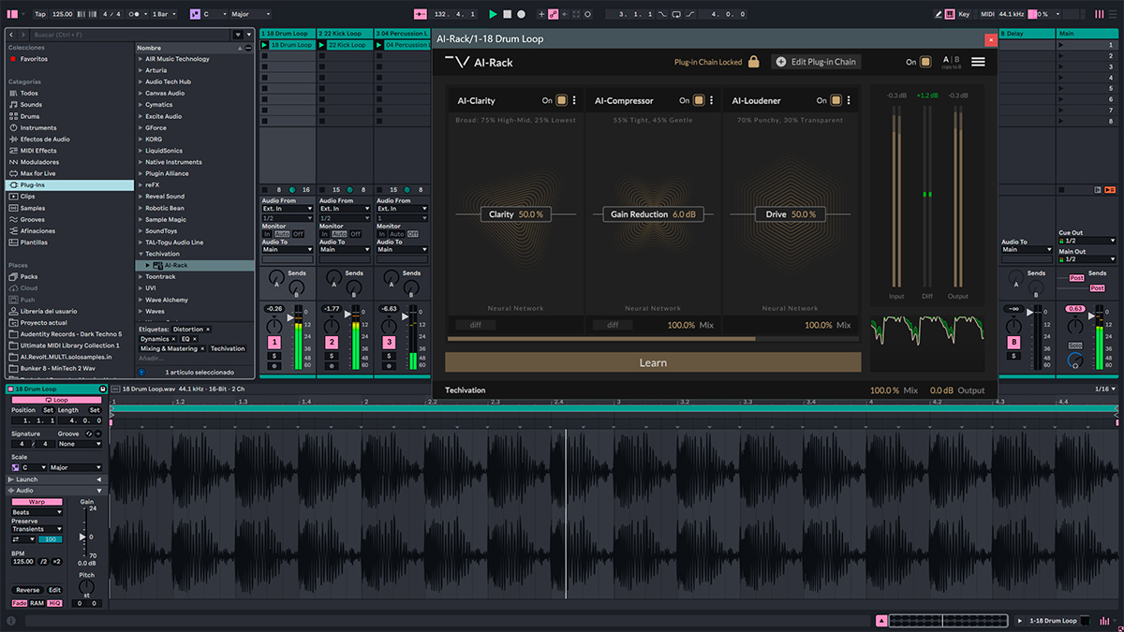Click the Edit Plug-in Chain button

tap(816, 62)
